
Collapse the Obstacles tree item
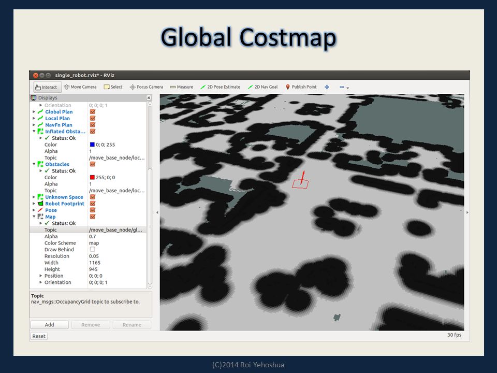pyautogui.click(x=34, y=164)
